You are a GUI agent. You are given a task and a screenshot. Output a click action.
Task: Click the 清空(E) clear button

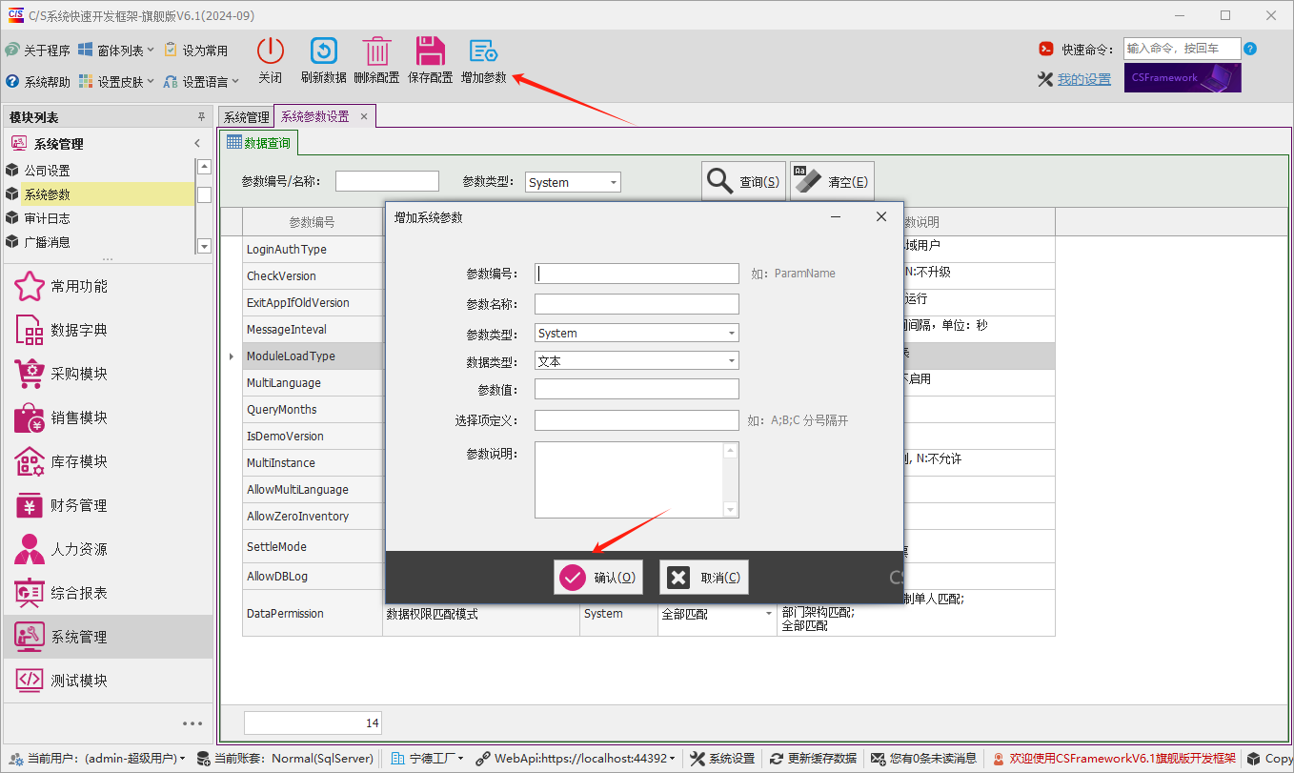click(832, 181)
